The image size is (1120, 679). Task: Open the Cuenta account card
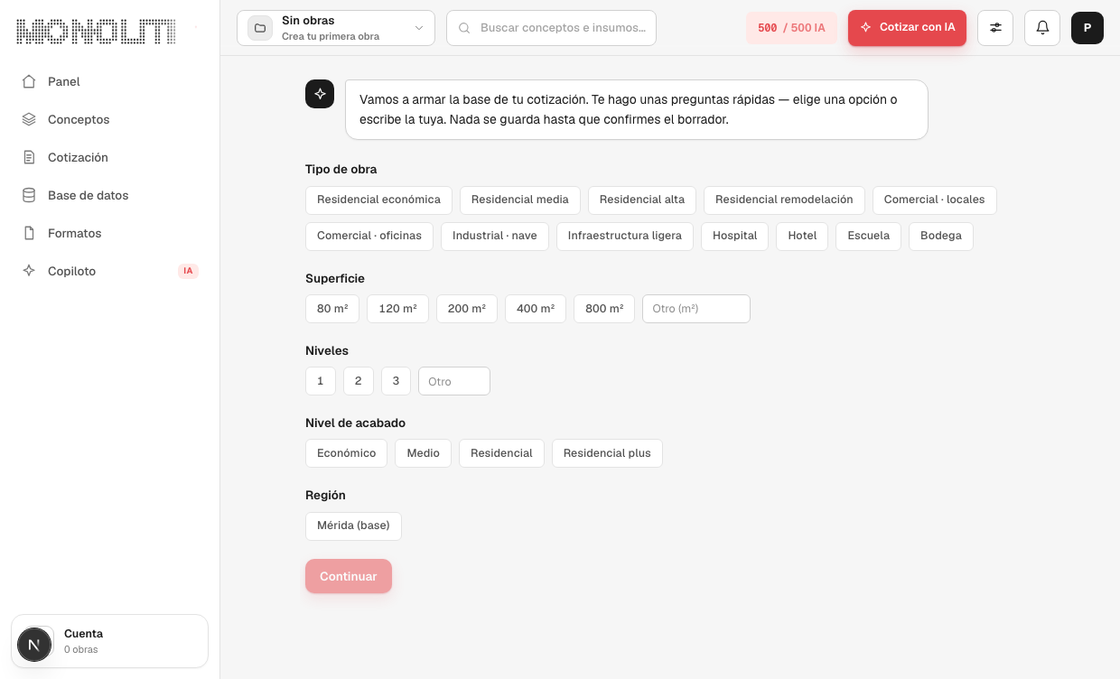[x=109, y=641]
